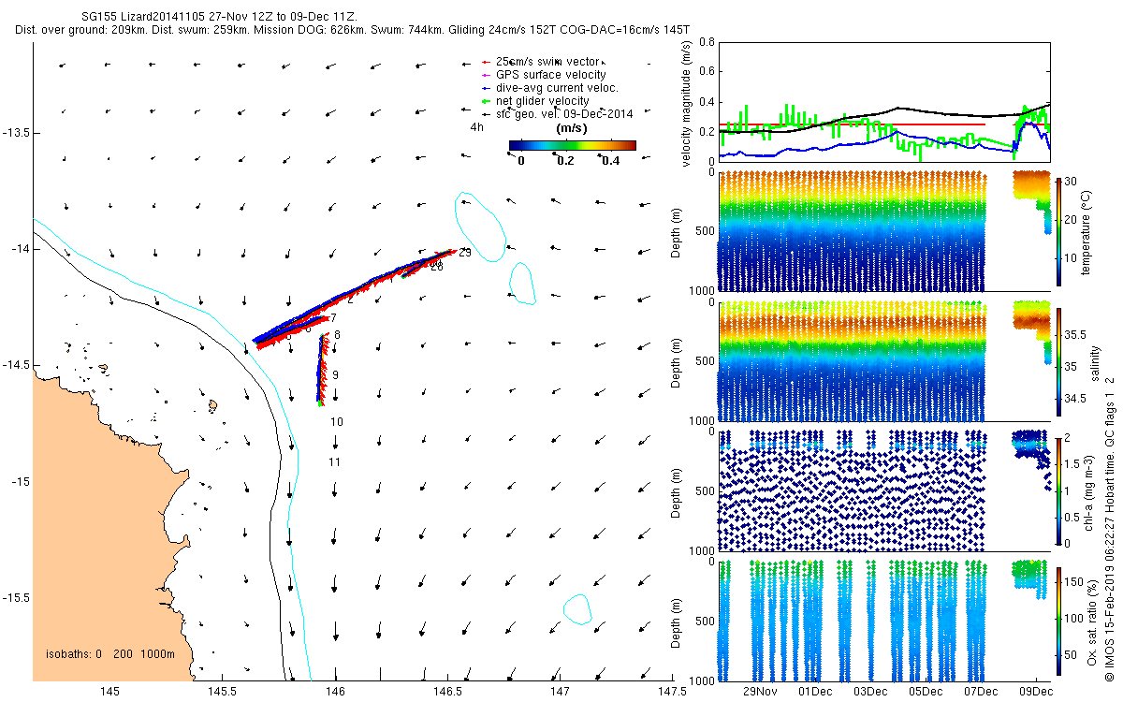
Task: Click the 'velocity magnitude (m/s)' axis label
Action: point(688,103)
